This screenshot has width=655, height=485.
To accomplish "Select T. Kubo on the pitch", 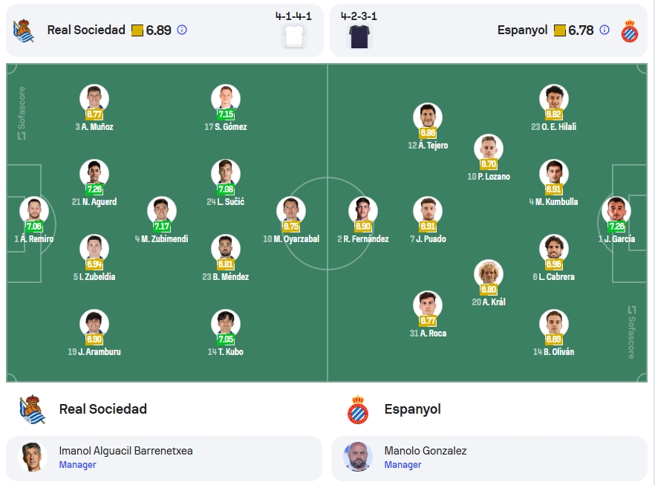I will (x=226, y=333).
